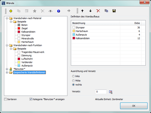The height and width of the screenshot is (113, 151).
Task: Open the blue help question mark icon
Action: (59, 11)
